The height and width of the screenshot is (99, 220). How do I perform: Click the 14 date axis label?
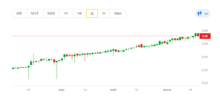tap(85, 90)
